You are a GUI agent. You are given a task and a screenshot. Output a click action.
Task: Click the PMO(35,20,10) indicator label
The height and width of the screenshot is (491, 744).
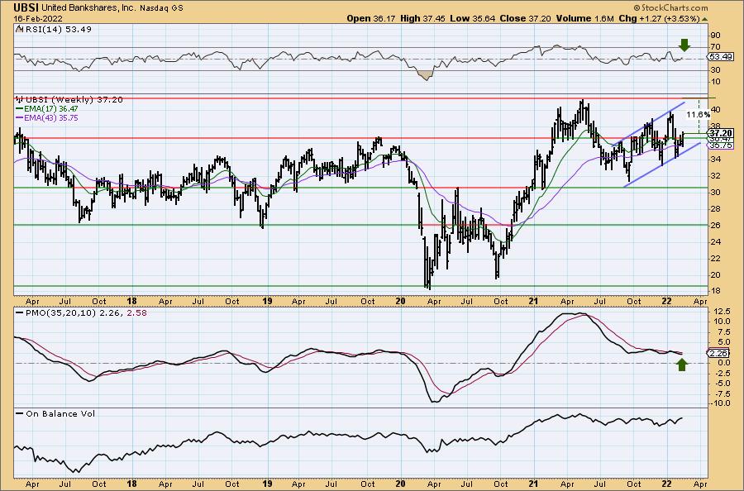coord(60,313)
